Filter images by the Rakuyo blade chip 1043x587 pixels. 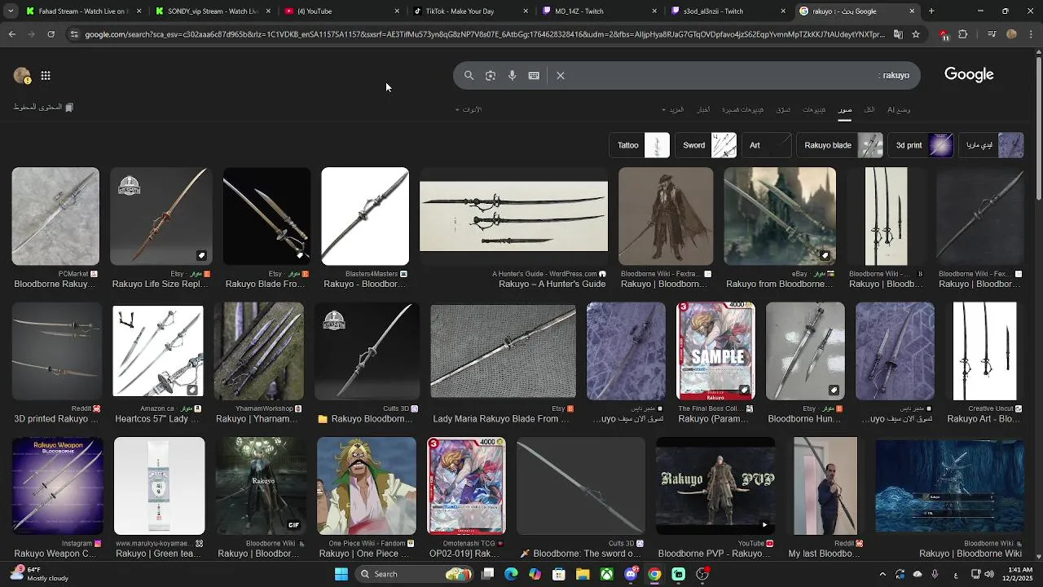coord(840,145)
